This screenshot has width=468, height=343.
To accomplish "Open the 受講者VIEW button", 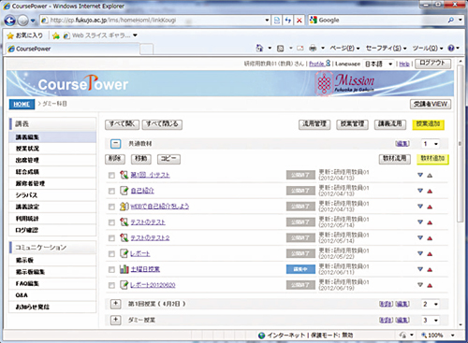I will (x=431, y=104).
